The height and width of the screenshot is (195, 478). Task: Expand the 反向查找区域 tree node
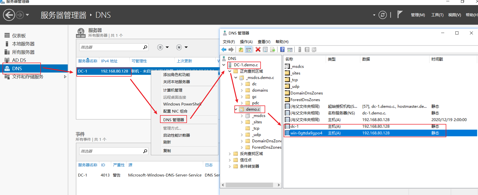[x=230, y=154]
